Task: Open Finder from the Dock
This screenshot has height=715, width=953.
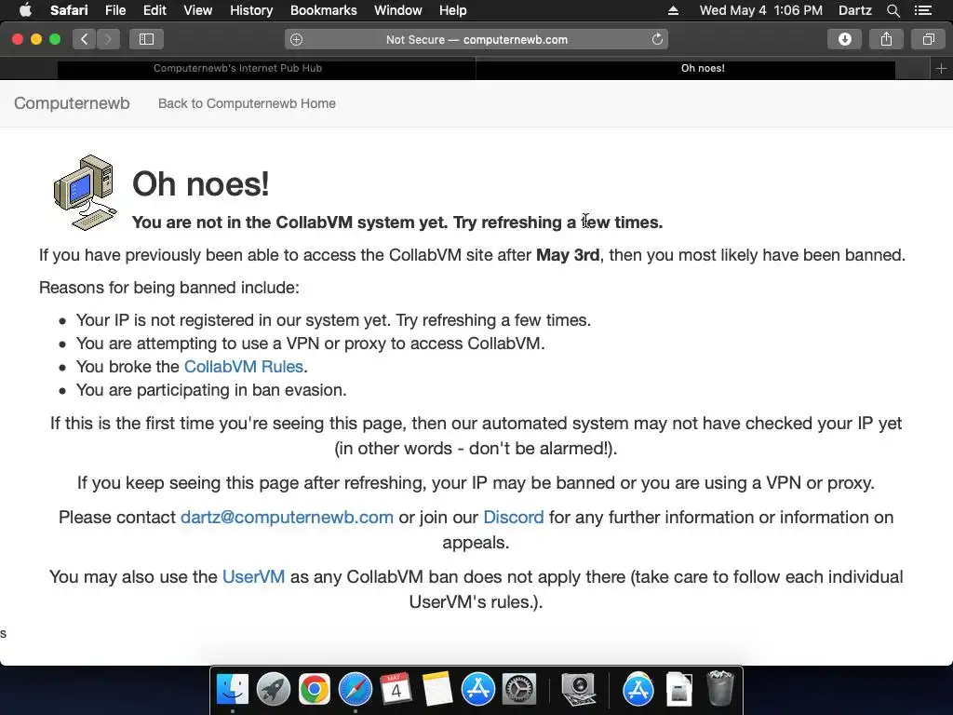Action: (233, 690)
